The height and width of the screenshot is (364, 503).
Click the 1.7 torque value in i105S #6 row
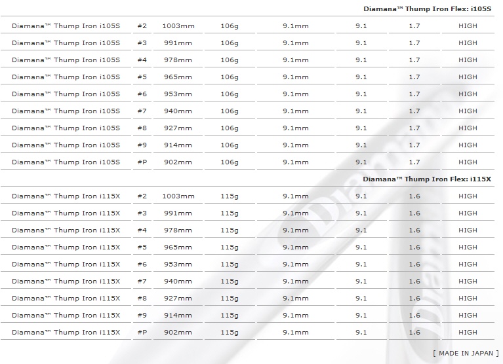[x=414, y=94]
